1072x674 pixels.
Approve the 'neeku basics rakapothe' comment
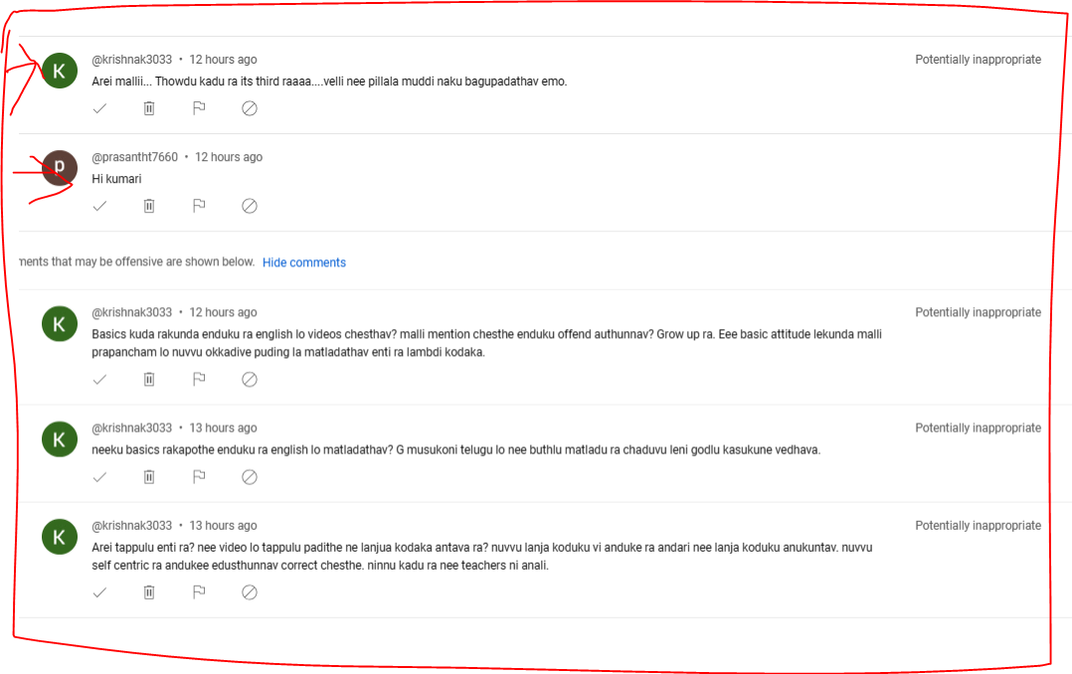coord(99,477)
